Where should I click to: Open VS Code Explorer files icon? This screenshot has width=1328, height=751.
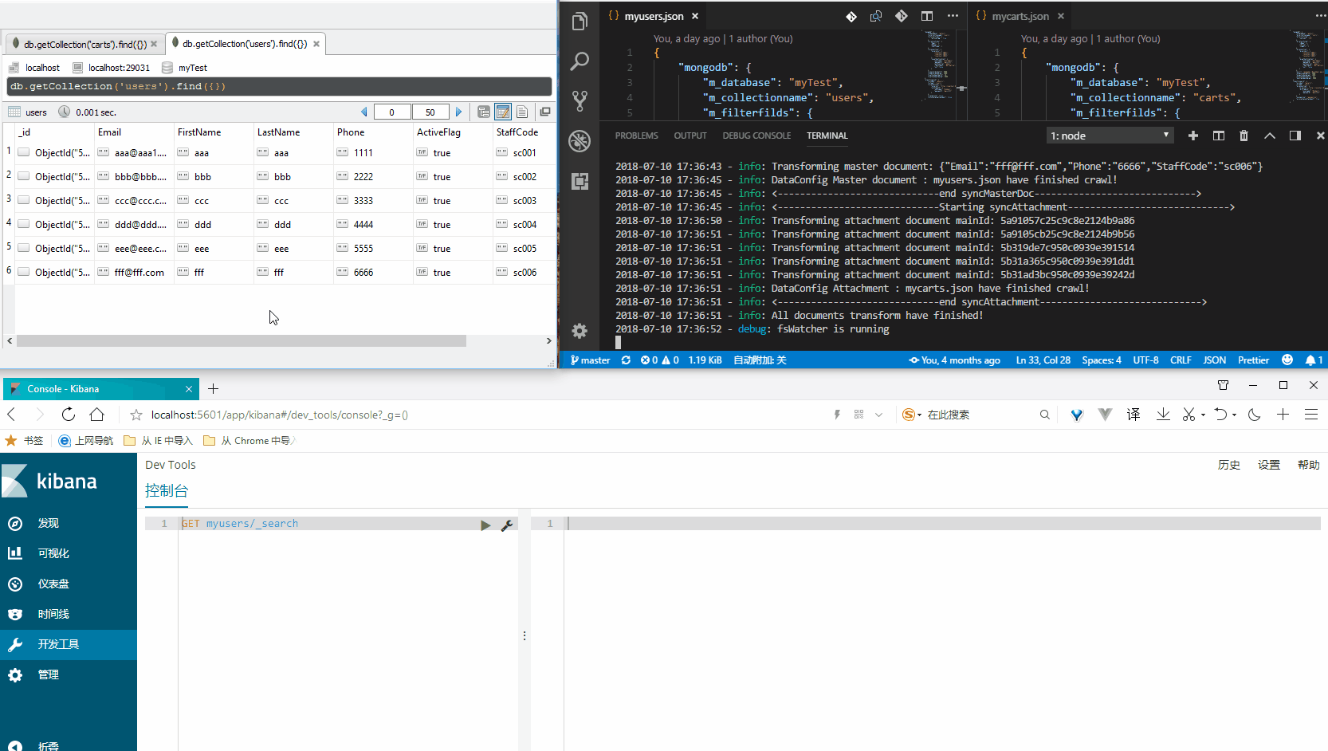pos(580,22)
